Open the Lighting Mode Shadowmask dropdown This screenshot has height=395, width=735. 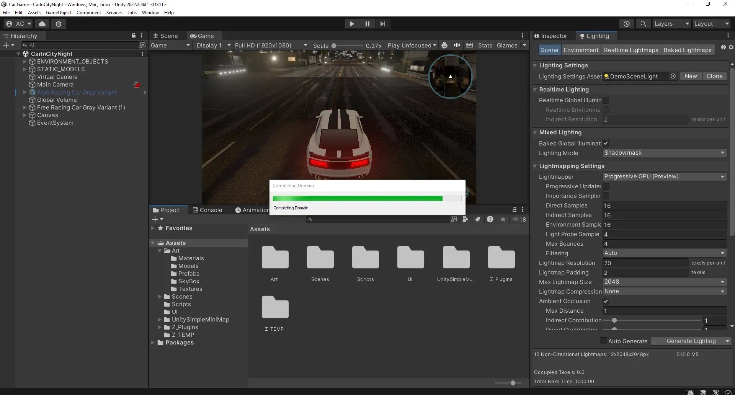pyautogui.click(x=665, y=153)
